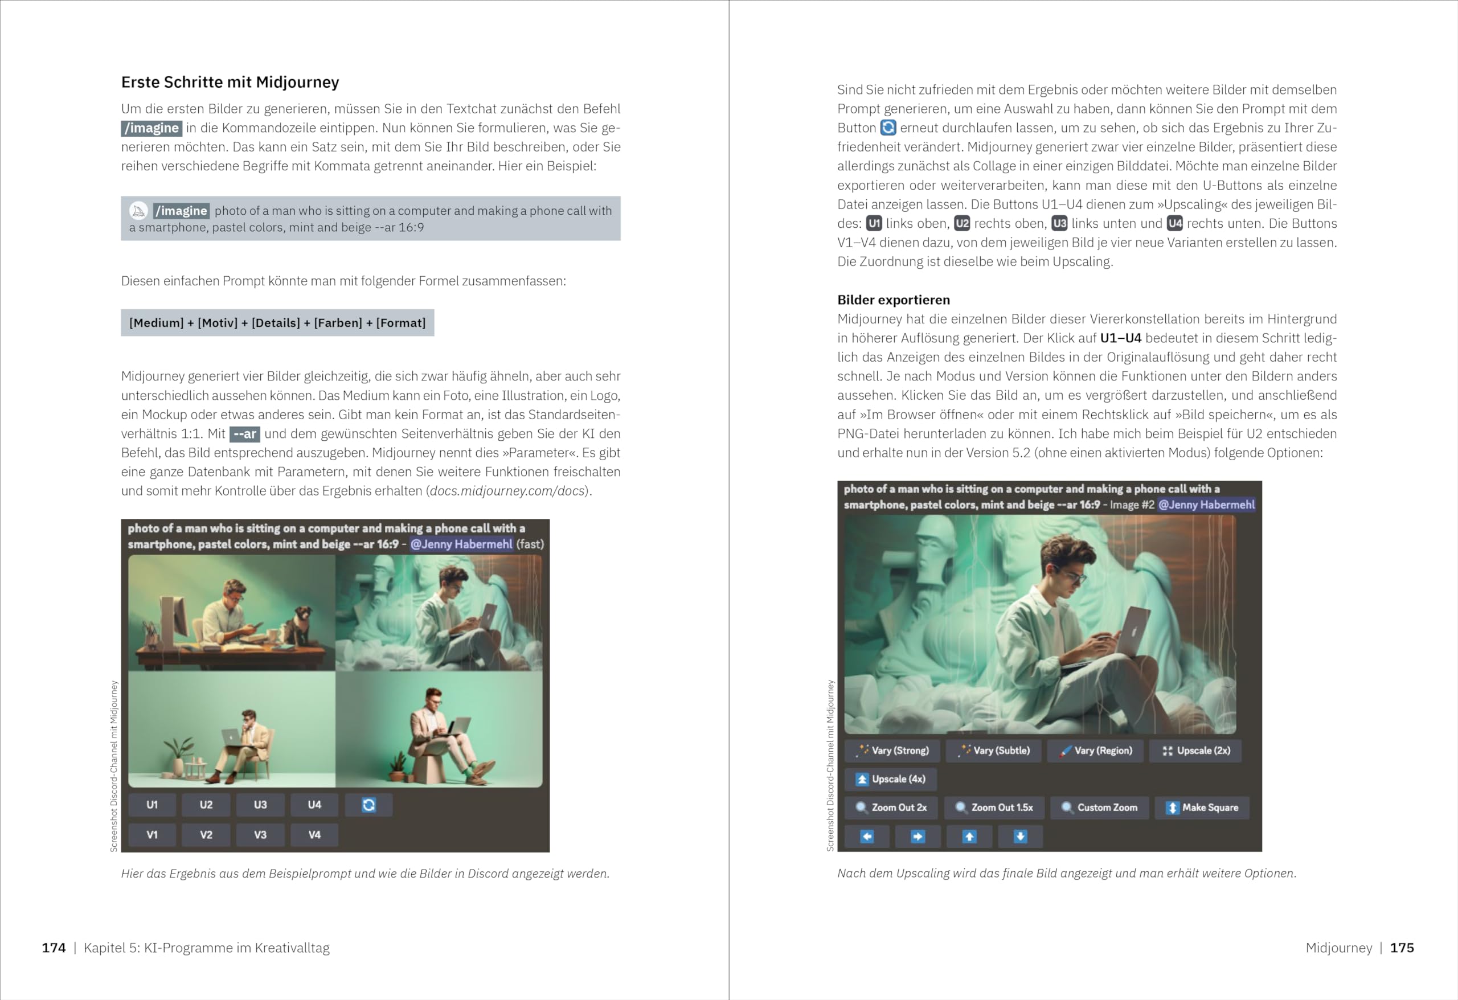Click the V2 variation button
This screenshot has height=1000, width=1458.
pos(206,834)
